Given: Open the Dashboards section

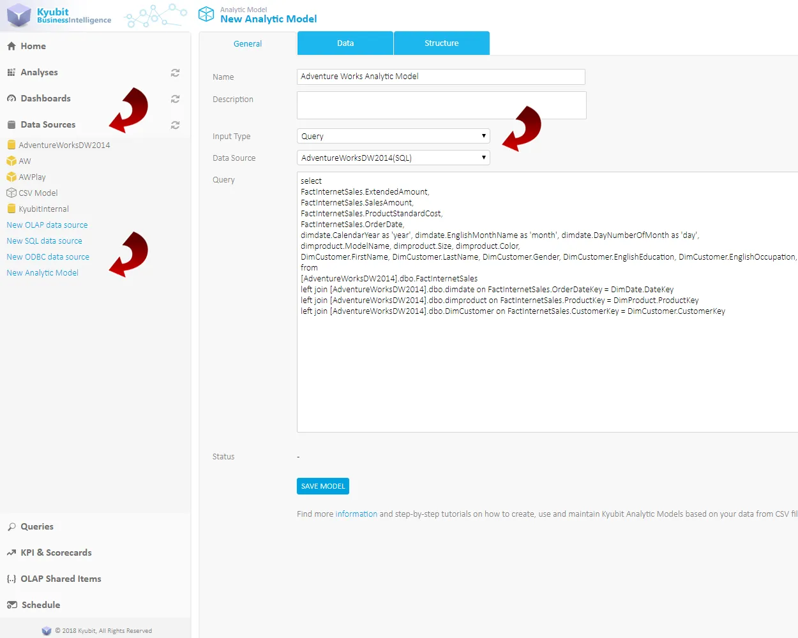Looking at the screenshot, I should pos(45,98).
